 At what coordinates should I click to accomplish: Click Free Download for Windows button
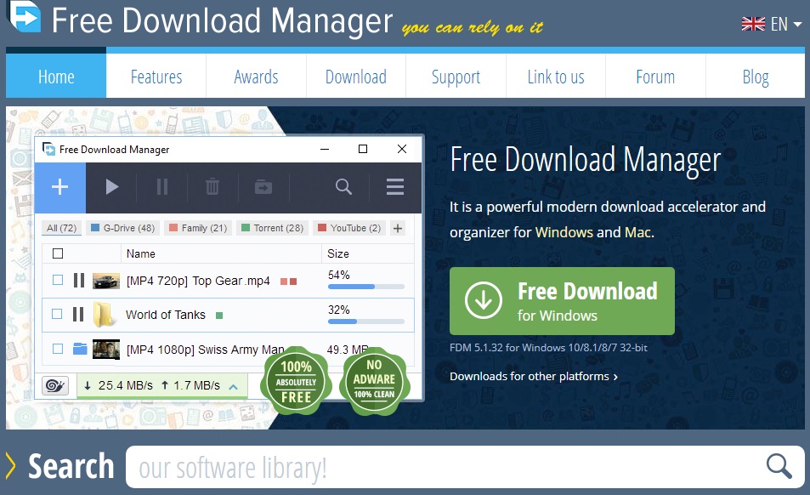(x=562, y=301)
